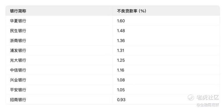The height and width of the screenshot is (110, 223).
Task: Click the 银行简称 column header
Action: point(18,11)
